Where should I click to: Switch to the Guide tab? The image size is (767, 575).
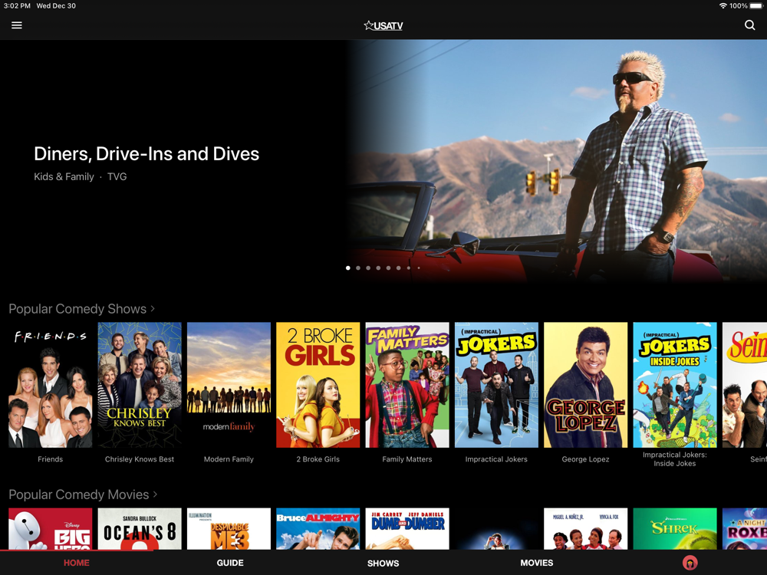[x=230, y=563]
